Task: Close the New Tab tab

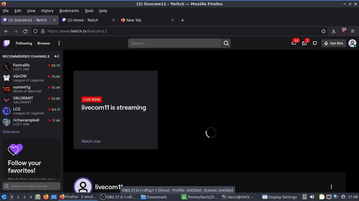Action: coord(173,20)
